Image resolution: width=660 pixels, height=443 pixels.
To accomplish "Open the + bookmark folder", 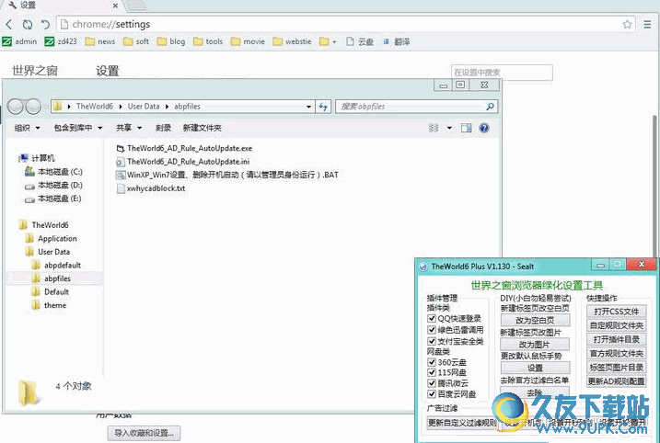I will (328, 41).
